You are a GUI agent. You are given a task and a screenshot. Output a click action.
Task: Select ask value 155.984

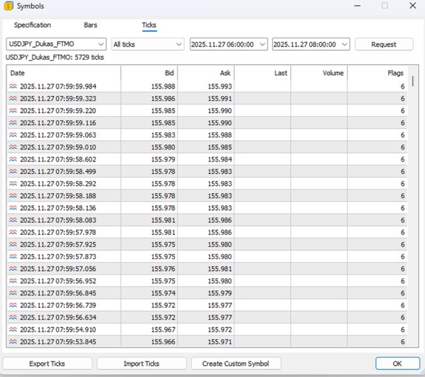(220, 159)
